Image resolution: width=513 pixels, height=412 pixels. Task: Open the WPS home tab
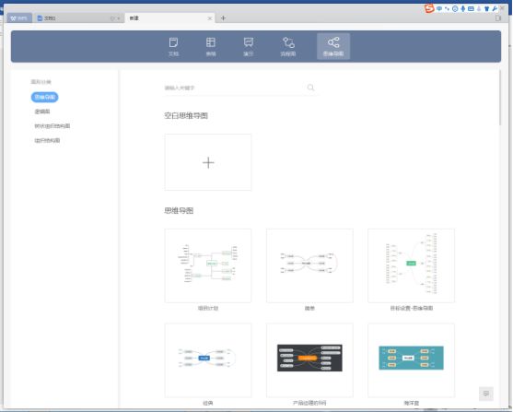[19, 18]
